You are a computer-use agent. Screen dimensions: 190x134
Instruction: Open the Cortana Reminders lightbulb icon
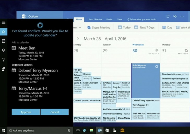coord(3,50)
